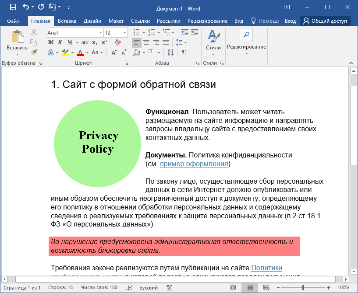Switch to the Рассылки tab
The height and width of the screenshot is (293, 358).
pyautogui.click(x=169, y=21)
